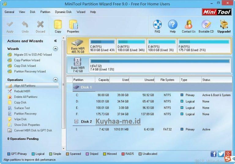Viewport: 235px width, 164px height.
Task: Select D:(NTFS) partition in disk map
Action: [x=131, y=46]
